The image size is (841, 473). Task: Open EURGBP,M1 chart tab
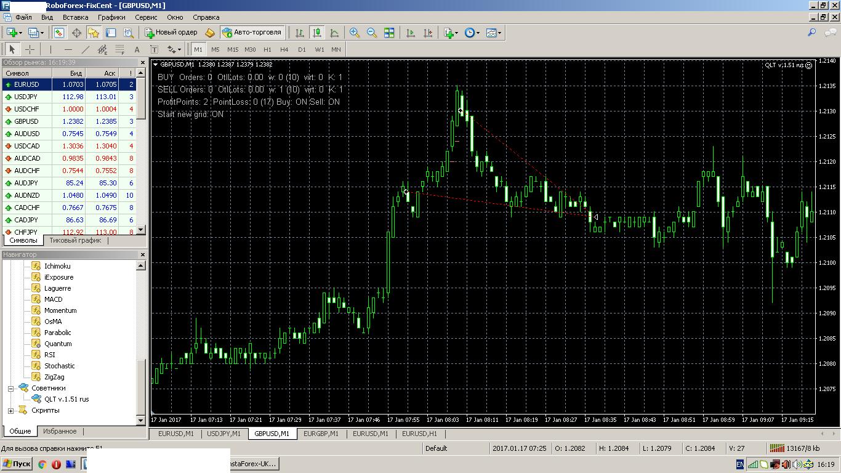[x=321, y=434]
